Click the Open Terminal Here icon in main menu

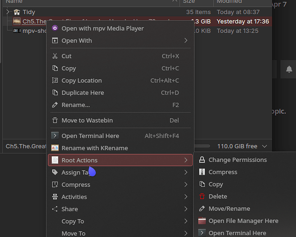pyautogui.click(x=55, y=136)
